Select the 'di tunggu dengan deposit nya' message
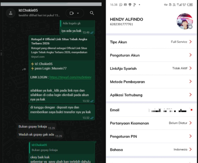This screenshot has height=163, width=198. (62, 112)
